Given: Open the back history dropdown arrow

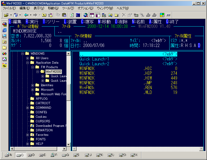Looking at the screenshot, I should tap(31, 15).
